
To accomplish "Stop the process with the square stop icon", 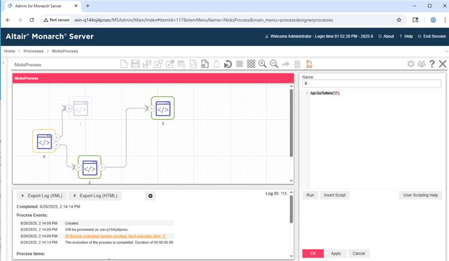I will [x=240, y=64].
